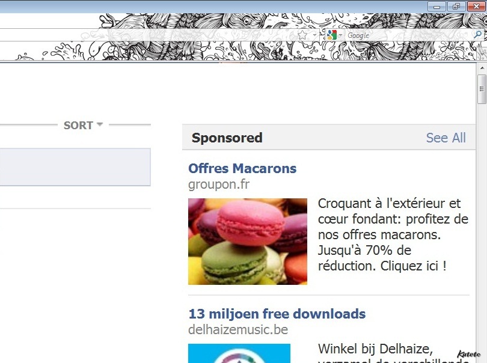Click the scrollbar up arrow

pyautogui.click(x=482, y=68)
